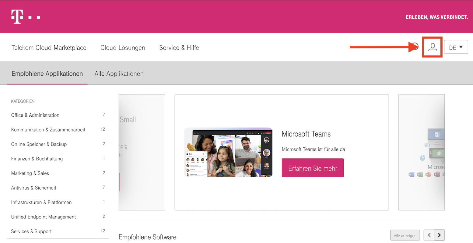The width and height of the screenshot is (473, 243).
Task: Go to previous recommended software page
Action: coord(429,235)
